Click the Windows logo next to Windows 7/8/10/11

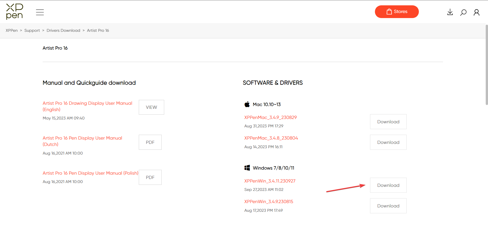point(247,168)
